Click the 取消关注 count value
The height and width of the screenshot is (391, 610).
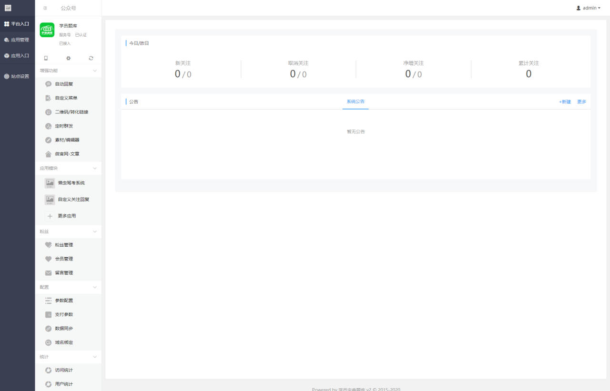(298, 74)
